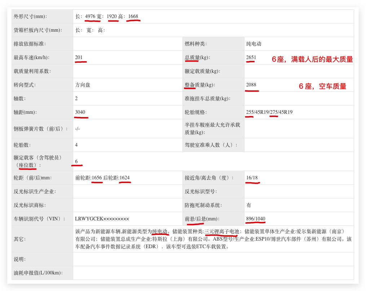The width and height of the screenshot is (366, 291).
Task: Select the top speed value 201
Action: (x=79, y=57)
